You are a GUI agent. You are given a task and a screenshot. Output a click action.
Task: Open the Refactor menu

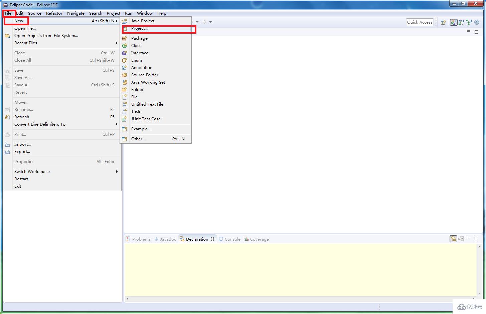[x=54, y=13]
